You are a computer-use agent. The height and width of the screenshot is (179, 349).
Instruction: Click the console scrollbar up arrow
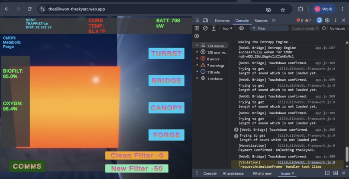[x=346, y=42]
